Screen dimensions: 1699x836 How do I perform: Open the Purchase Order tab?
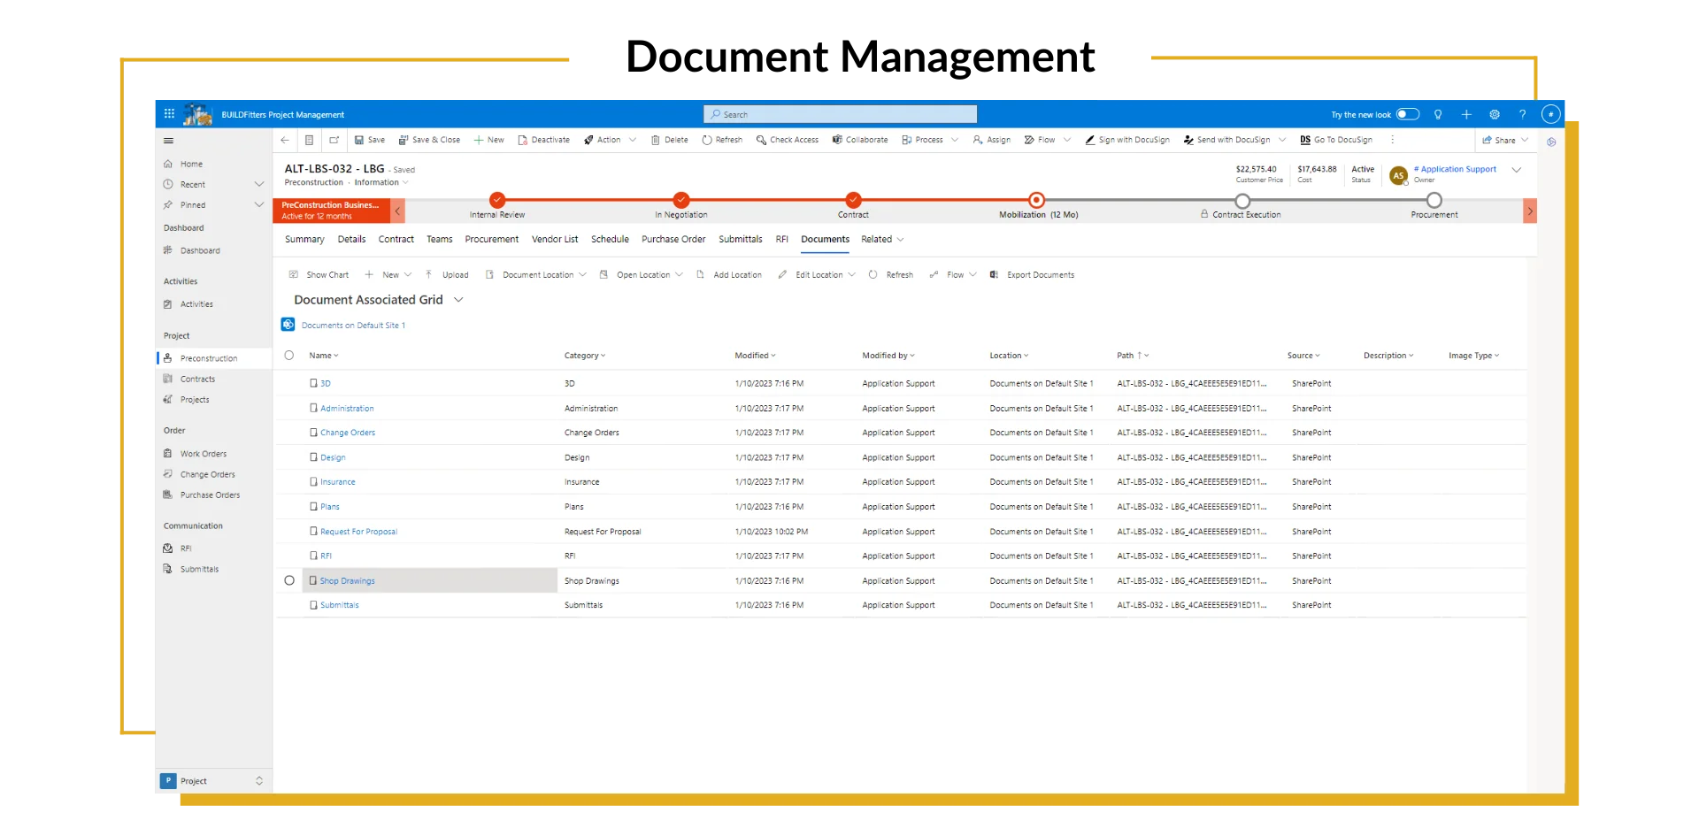click(673, 239)
